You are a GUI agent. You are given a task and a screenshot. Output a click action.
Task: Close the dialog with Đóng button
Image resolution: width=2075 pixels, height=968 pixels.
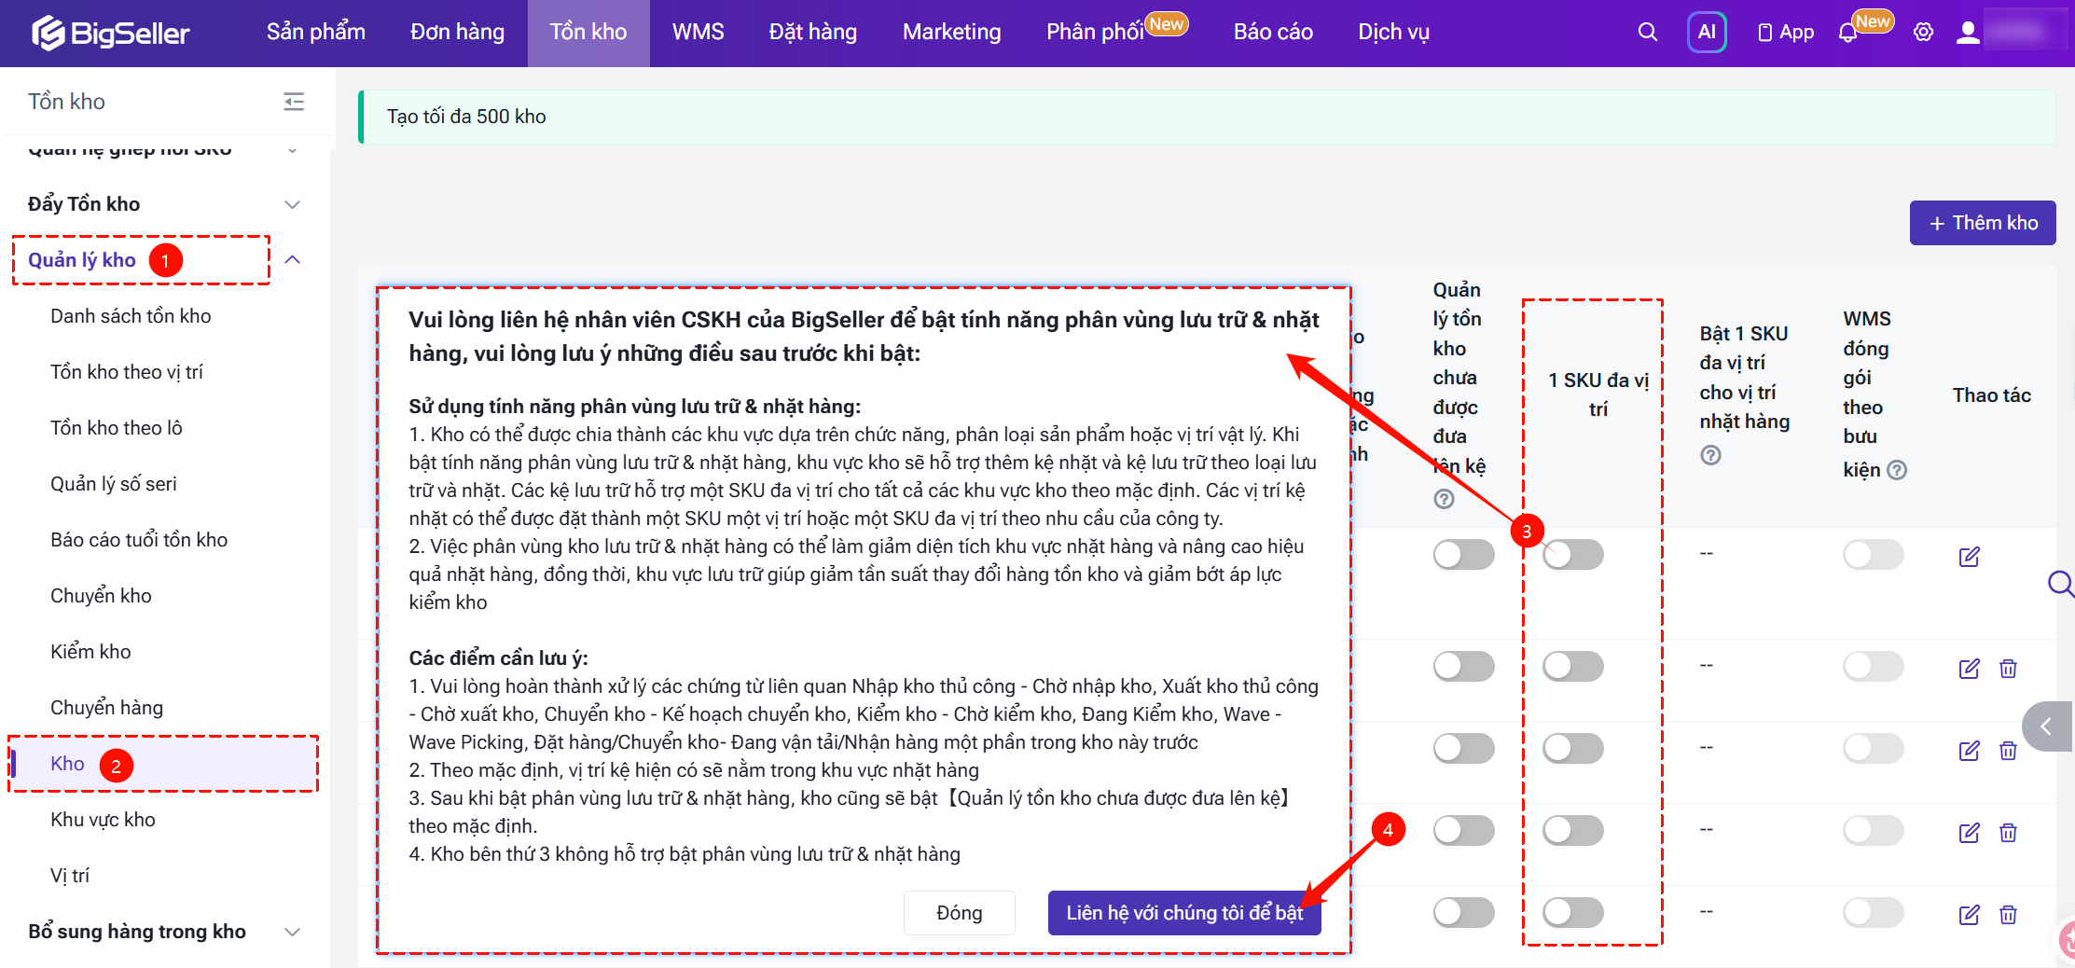pos(959,913)
